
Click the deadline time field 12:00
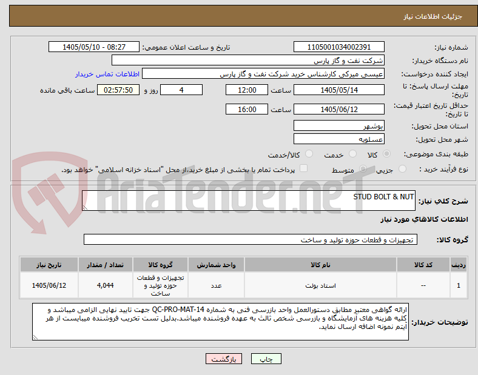point(247,90)
